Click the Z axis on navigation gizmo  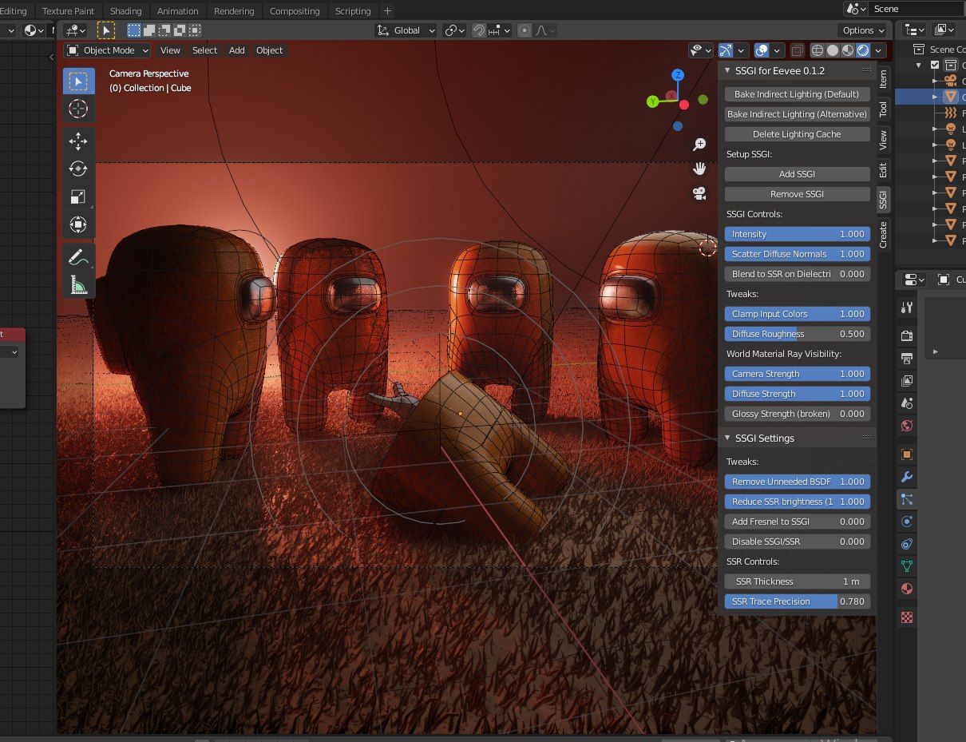point(678,75)
